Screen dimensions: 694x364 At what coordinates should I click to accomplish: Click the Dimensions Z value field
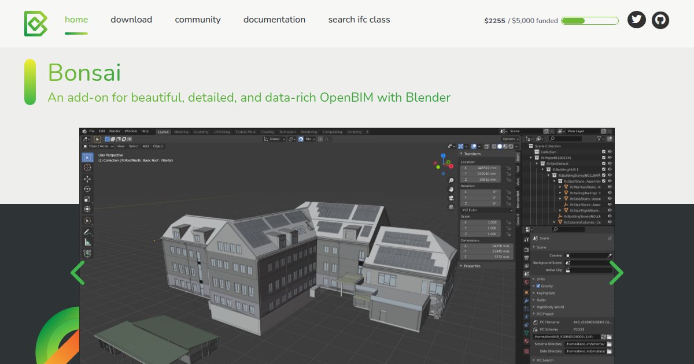pos(486,257)
